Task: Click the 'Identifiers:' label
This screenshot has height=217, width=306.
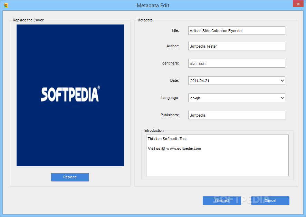Action: coord(170,63)
